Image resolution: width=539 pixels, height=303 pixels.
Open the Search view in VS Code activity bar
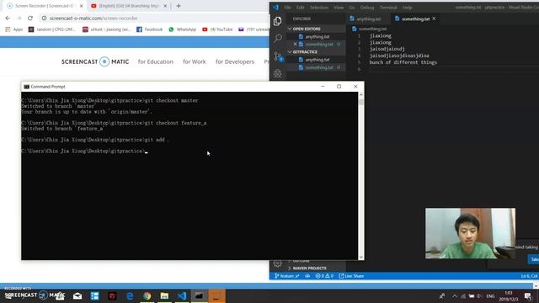coord(278,38)
